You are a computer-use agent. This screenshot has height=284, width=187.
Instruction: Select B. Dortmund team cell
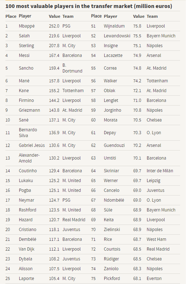[72, 68]
